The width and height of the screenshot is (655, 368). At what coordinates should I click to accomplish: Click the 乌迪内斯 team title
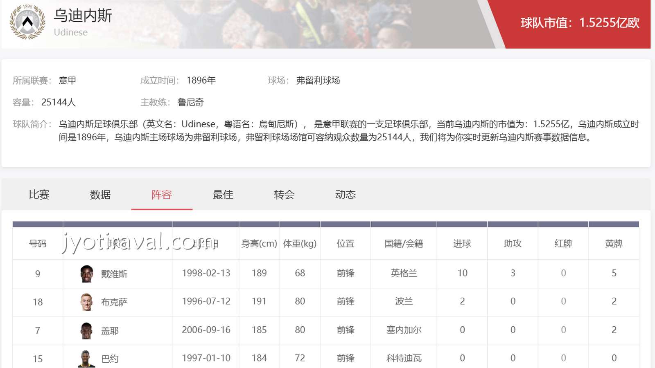point(83,16)
